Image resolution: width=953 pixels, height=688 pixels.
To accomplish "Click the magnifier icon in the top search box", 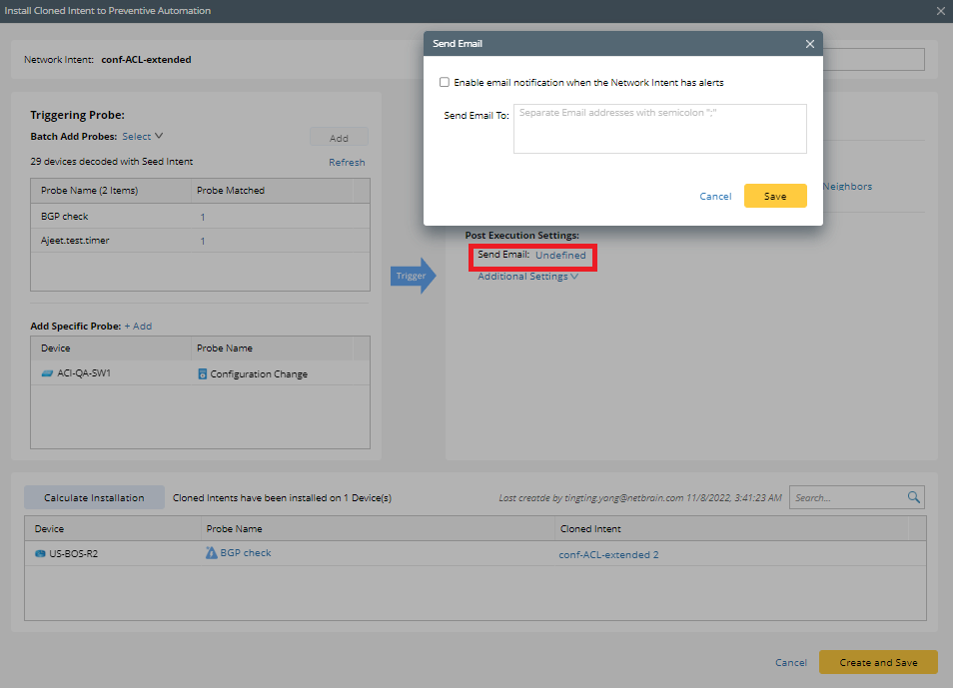I will coord(912,59).
